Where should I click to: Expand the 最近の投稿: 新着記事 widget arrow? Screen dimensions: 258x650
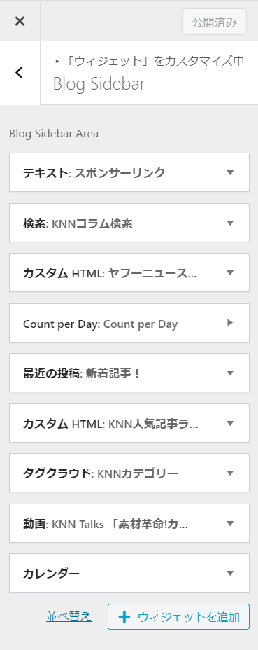pos(231,373)
